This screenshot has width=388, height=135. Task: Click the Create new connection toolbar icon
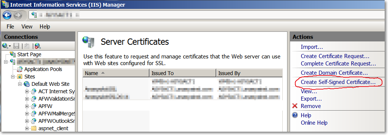pos(5,46)
